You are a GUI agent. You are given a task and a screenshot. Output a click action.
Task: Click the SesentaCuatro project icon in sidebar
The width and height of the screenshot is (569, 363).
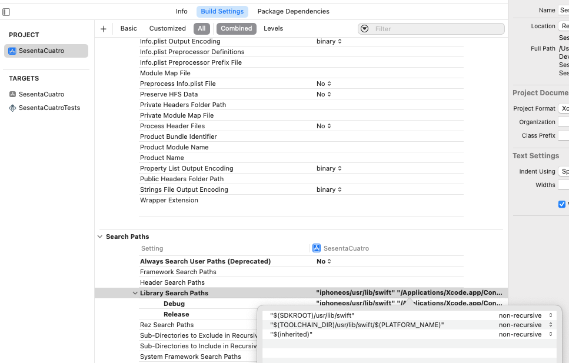point(12,51)
